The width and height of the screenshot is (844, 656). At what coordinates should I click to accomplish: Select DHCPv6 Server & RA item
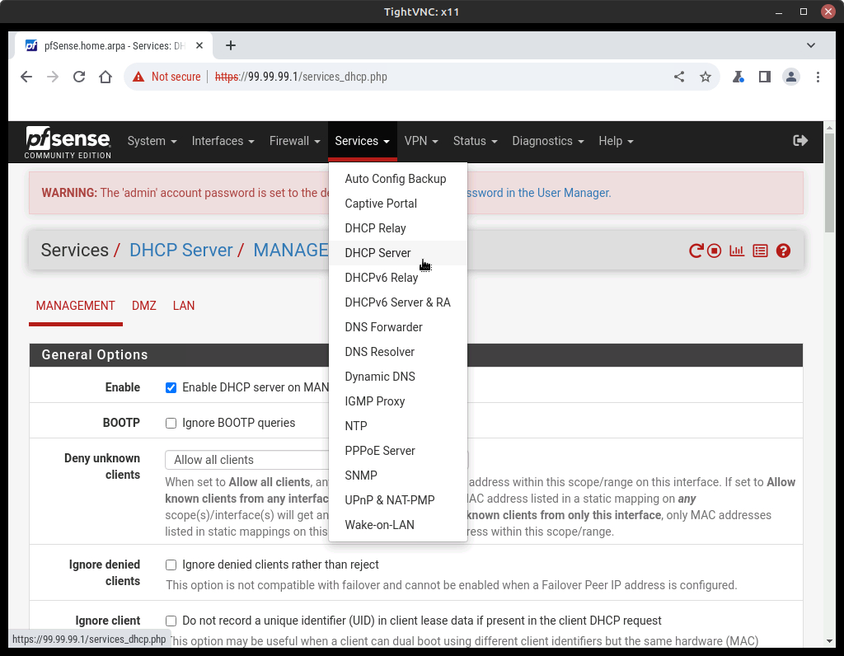coord(398,302)
